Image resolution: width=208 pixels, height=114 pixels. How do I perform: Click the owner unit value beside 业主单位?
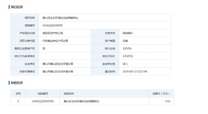[x=58, y=64]
